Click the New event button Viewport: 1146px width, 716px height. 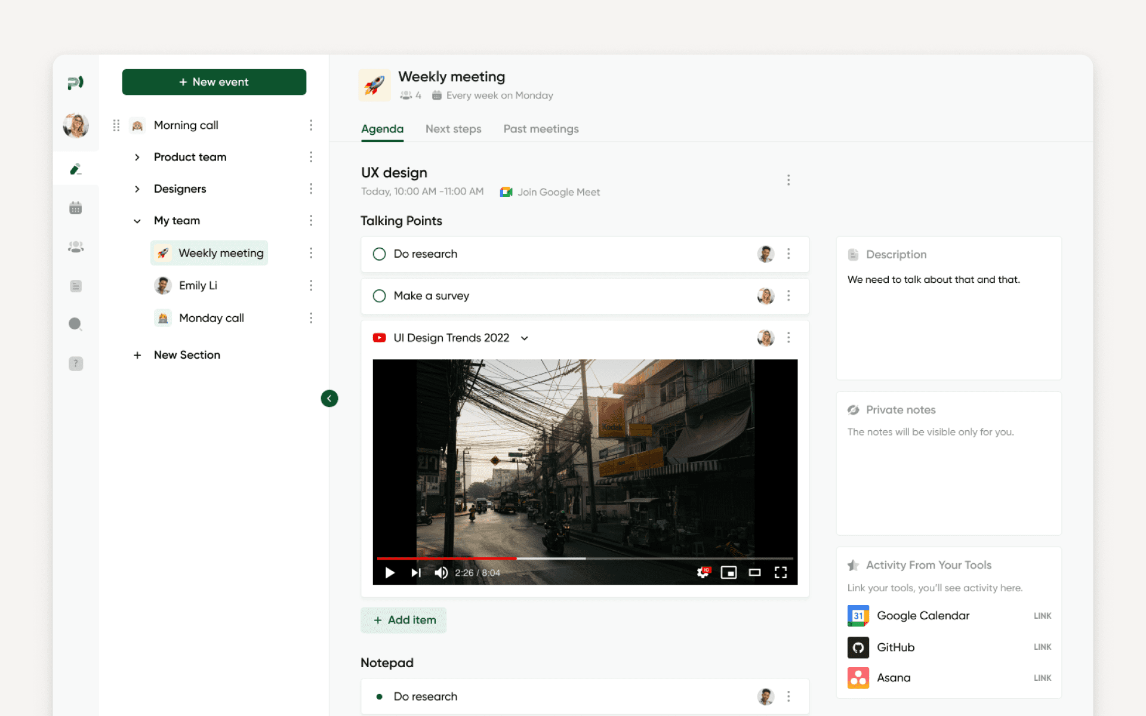pyautogui.click(x=214, y=82)
